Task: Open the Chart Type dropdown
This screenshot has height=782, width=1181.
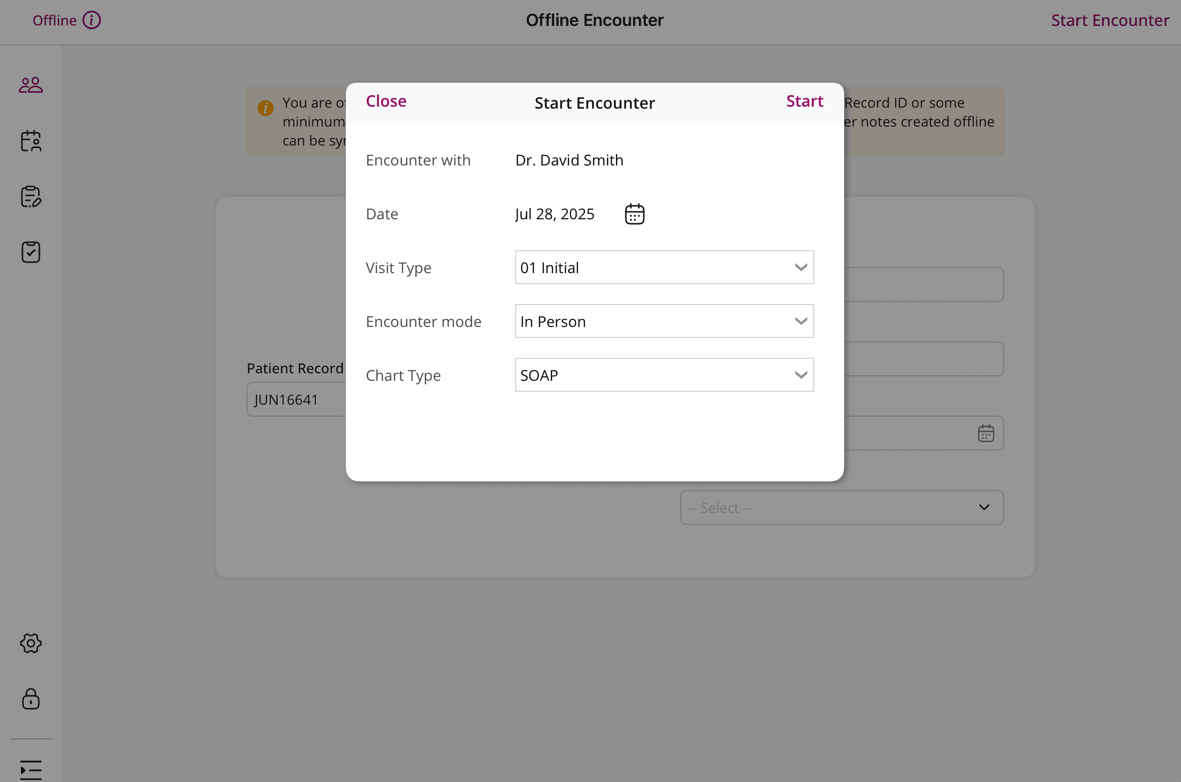Action: (x=664, y=375)
